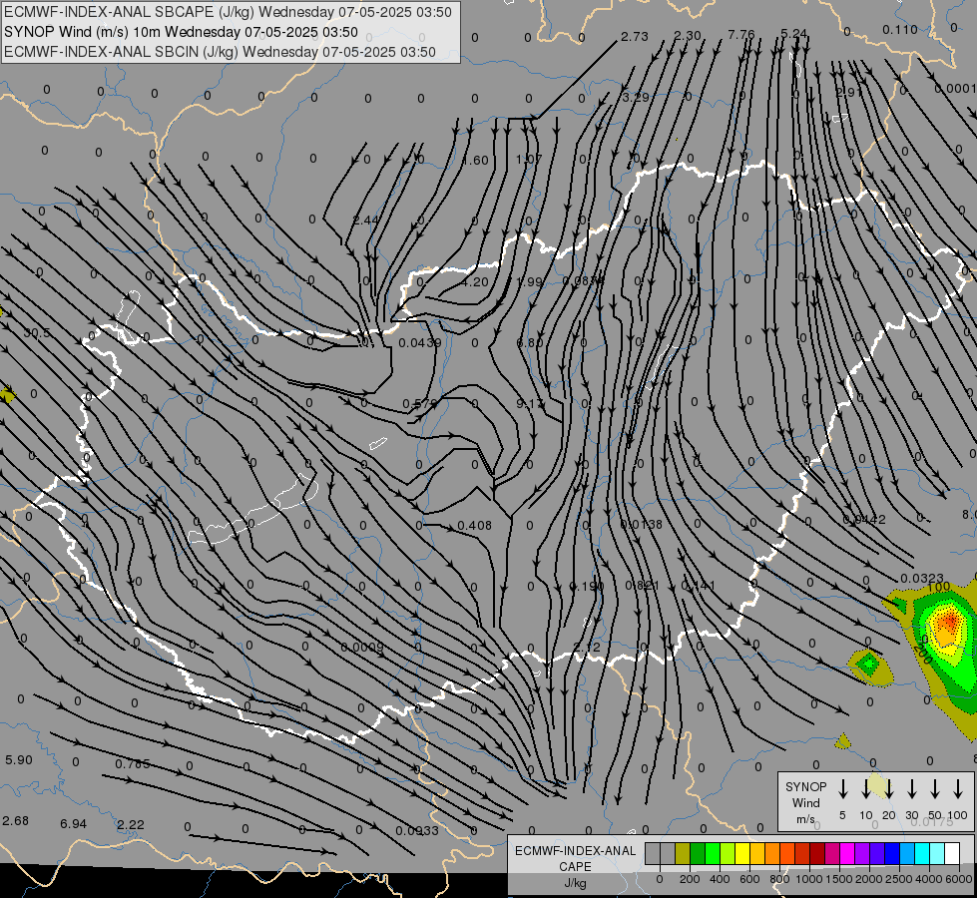Click the map value 0.765
The width and height of the screenshot is (977, 898).
tap(133, 763)
